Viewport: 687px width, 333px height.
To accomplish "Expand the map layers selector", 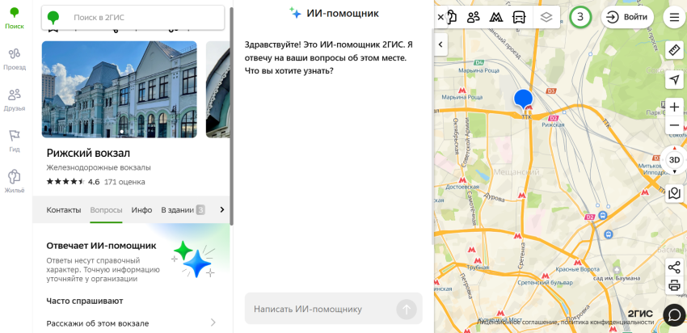I will pyautogui.click(x=546, y=17).
